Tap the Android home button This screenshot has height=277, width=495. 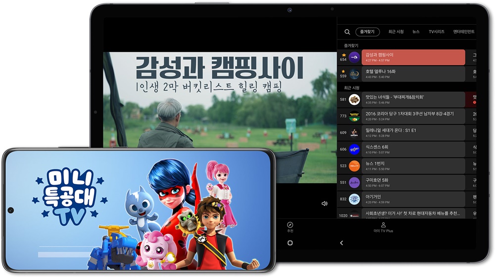(290, 243)
